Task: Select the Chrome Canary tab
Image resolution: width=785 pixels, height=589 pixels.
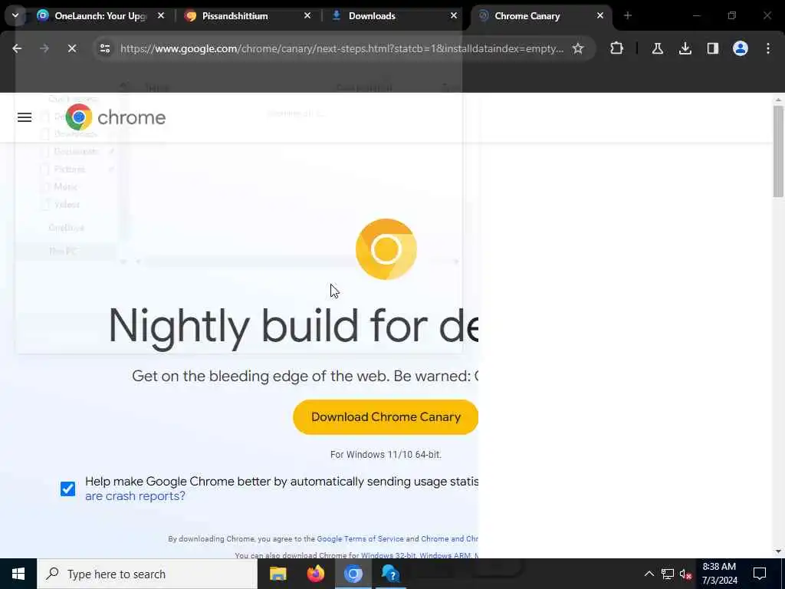Action: (x=541, y=16)
